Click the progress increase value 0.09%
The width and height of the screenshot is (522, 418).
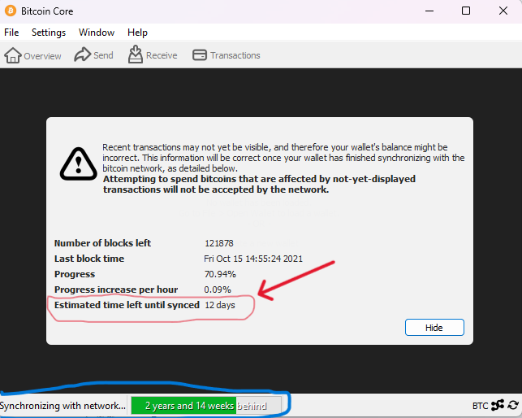point(218,290)
